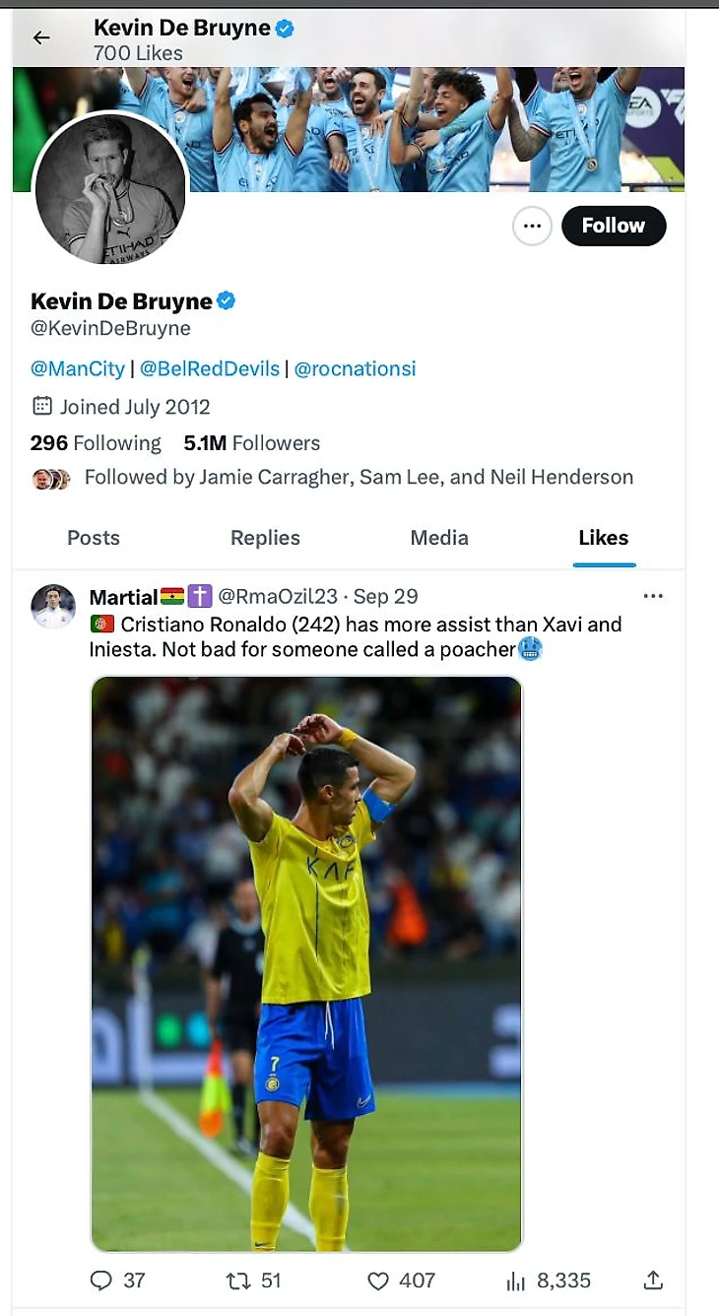Viewport: 719px width, 1316px height.
Task: Open the Media tab
Action: coord(439,538)
